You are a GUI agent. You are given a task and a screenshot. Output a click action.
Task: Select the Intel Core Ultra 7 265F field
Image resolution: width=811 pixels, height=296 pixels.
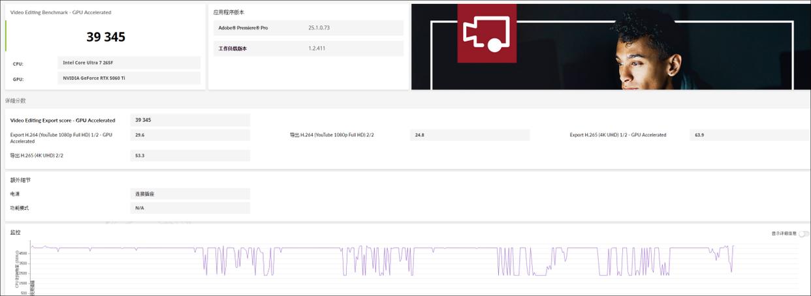pos(129,63)
